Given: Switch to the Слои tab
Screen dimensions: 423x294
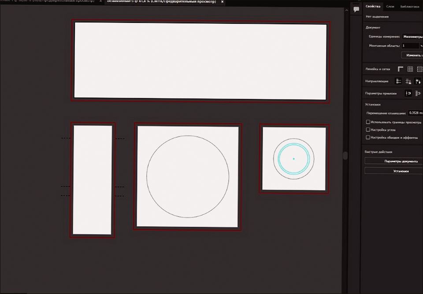Looking at the screenshot, I should point(390,7).
